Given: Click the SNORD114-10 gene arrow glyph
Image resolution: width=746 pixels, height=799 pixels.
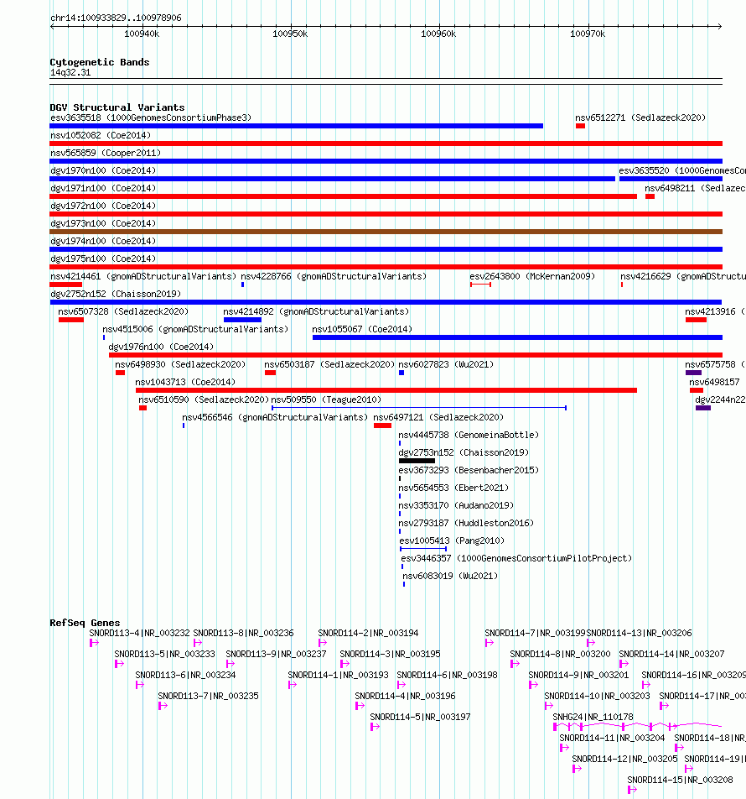Looking at the screenshot, I should tap(549, 706).
